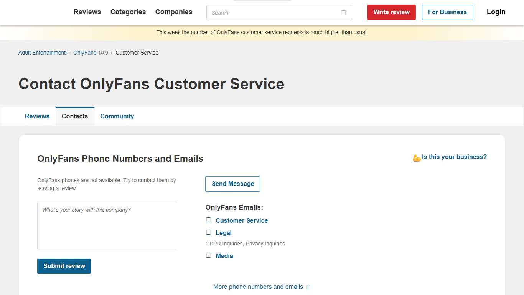Click the expand icon after More phone numbers

[x=308, y=287]
